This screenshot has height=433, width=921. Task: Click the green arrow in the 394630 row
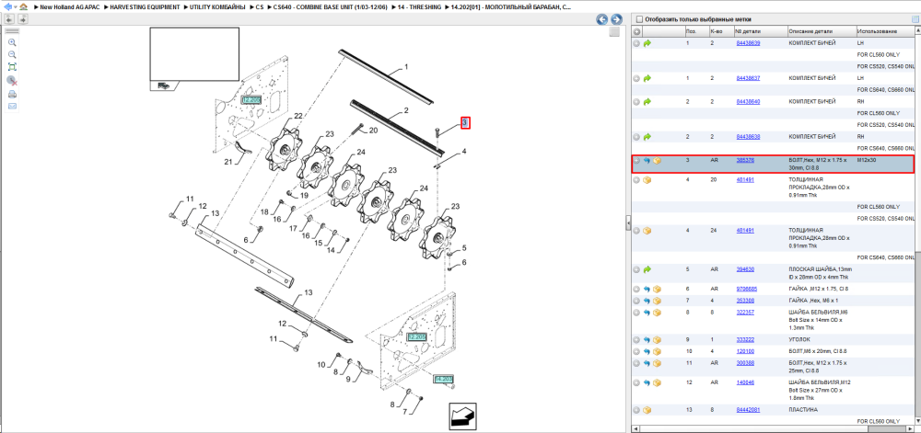[647, 269]
